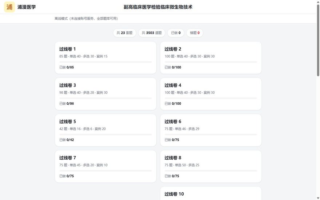Screen dimensions: 320x200
Task: Click 75 题 · 单选 46 · 多选 29
Action: point(182,129)
